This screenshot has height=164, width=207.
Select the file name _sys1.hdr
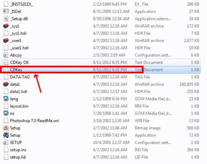pyautogui.click(x=18, y=34)
